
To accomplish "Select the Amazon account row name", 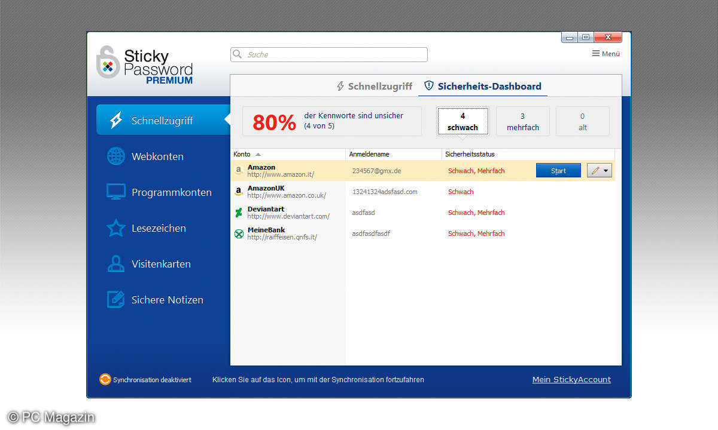I will click(261, 167).
